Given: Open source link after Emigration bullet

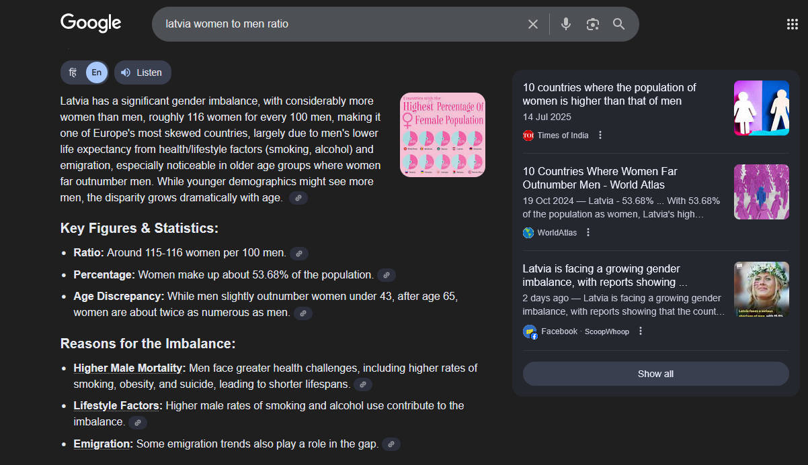Looking at the screenshot, I should pos(391,444).
